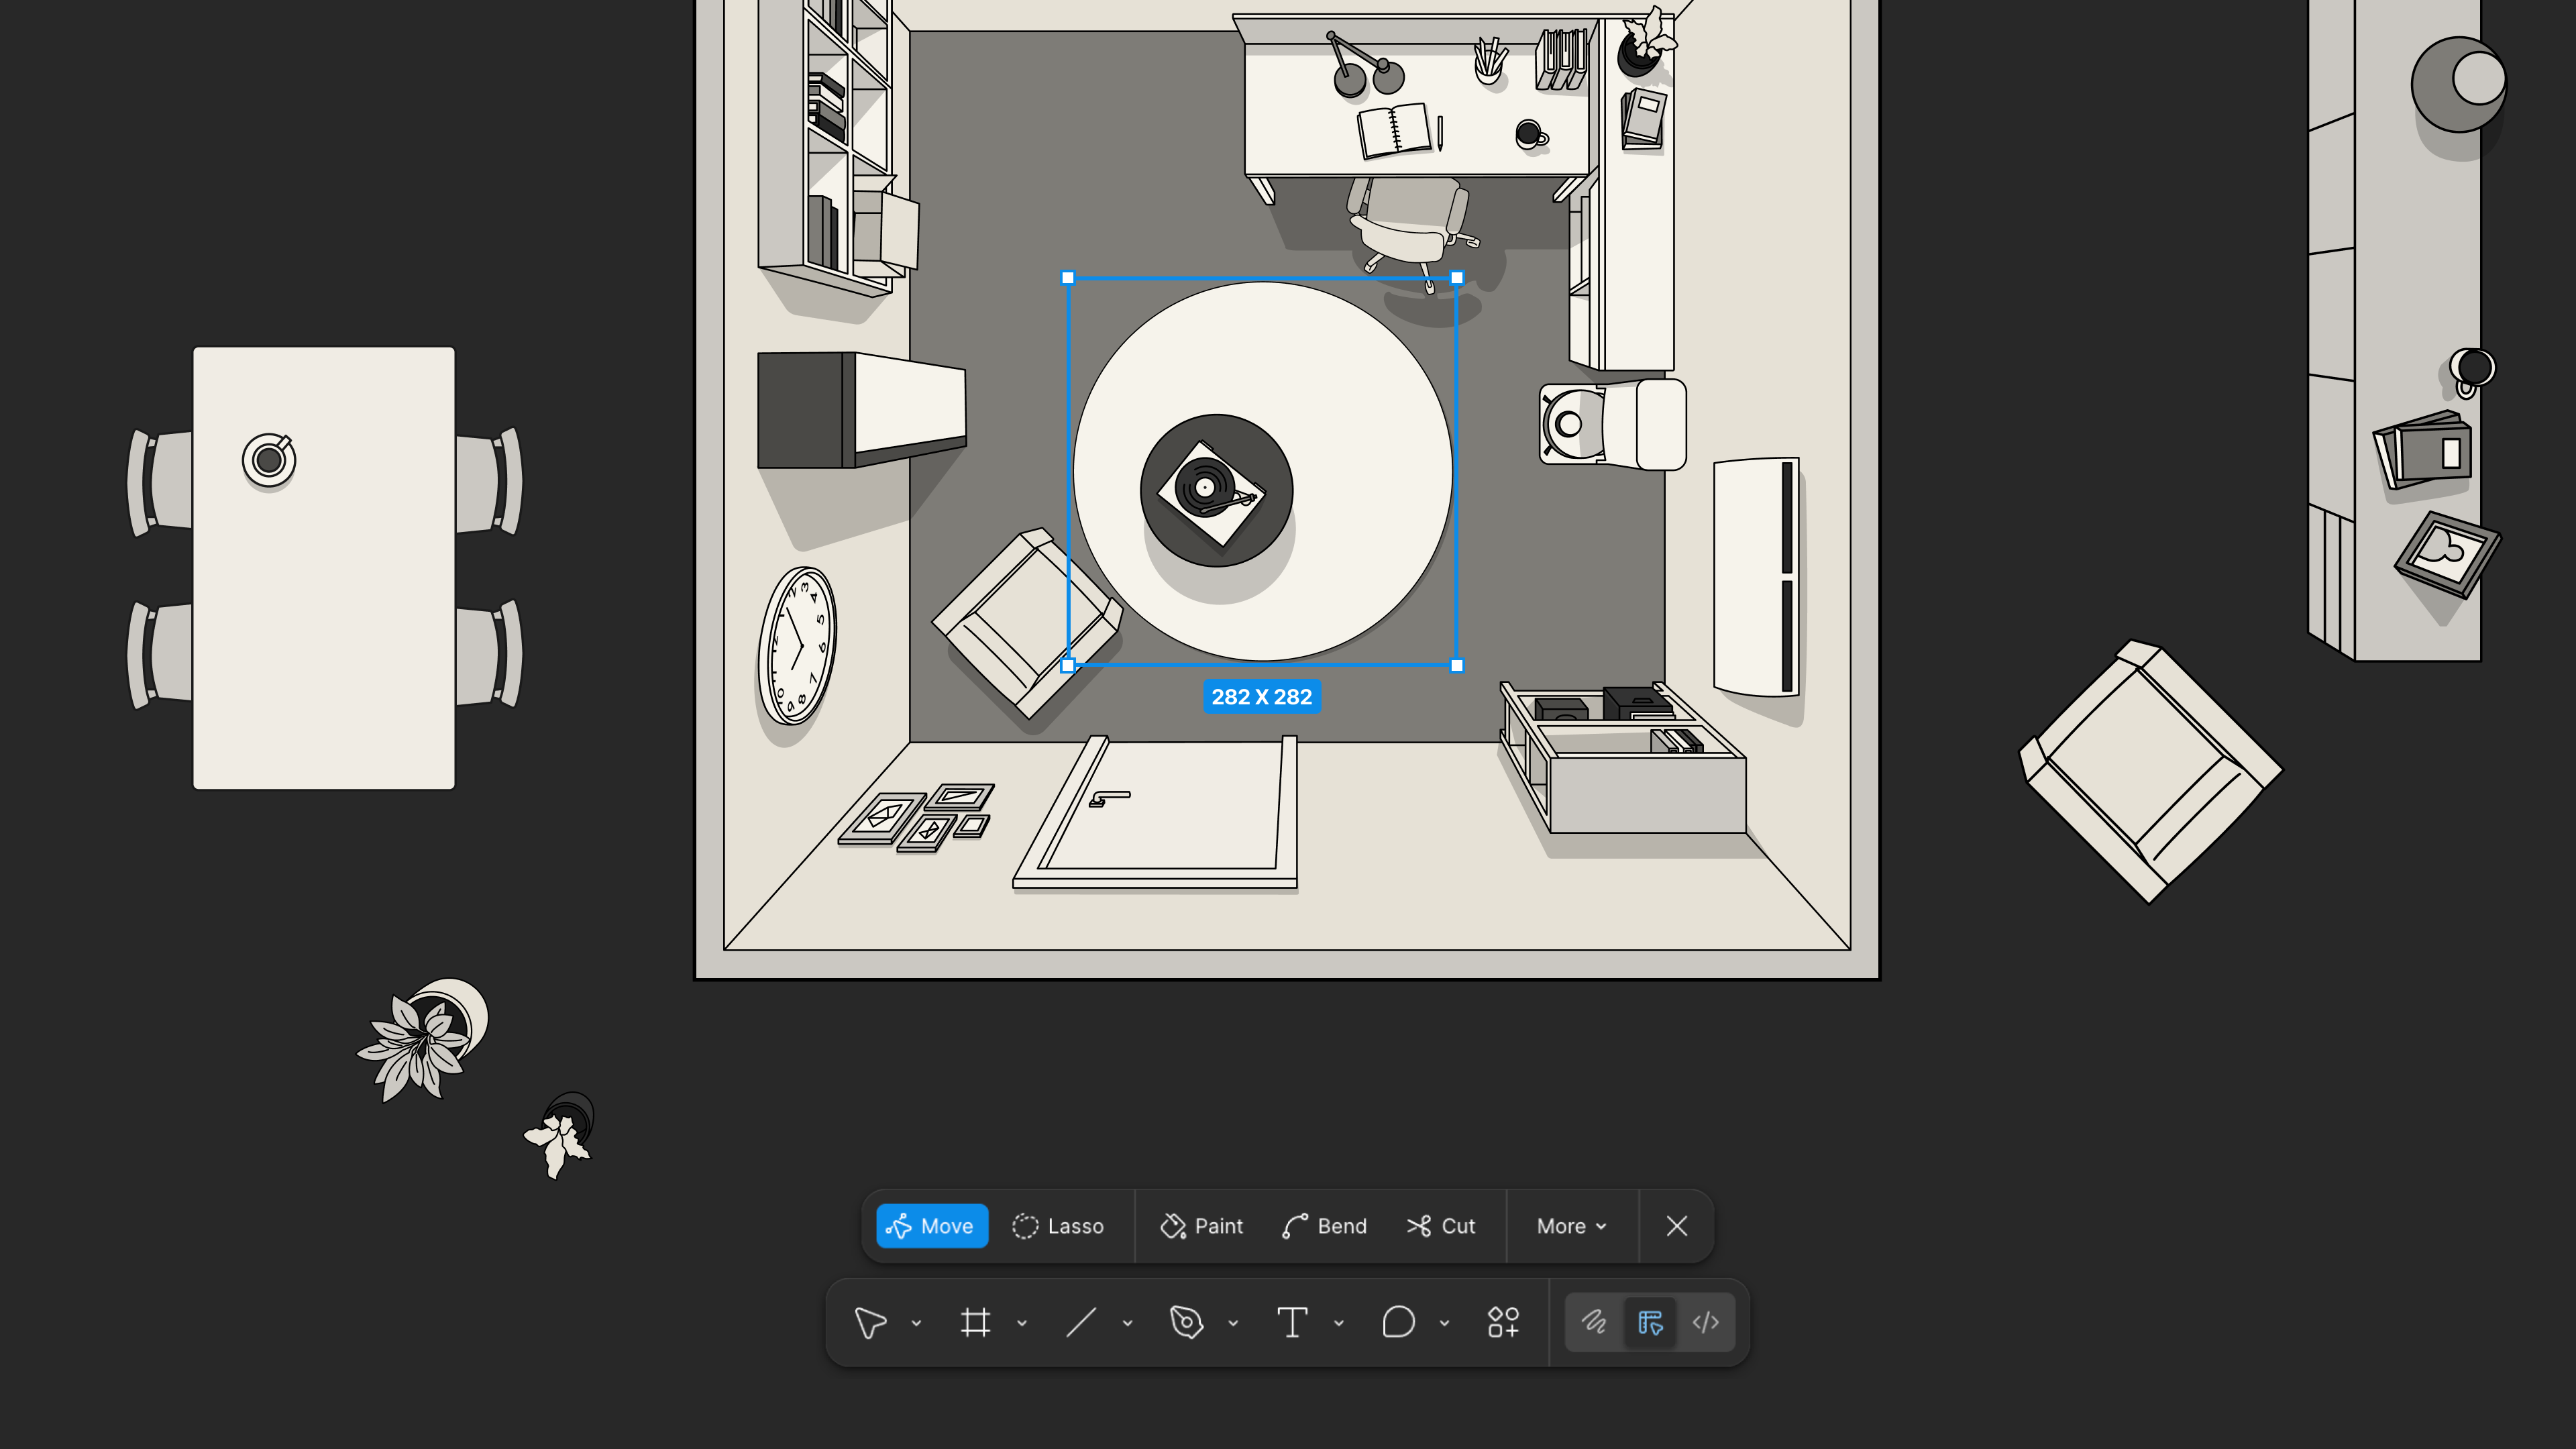Select the Text tool

click(1292, 1323)
